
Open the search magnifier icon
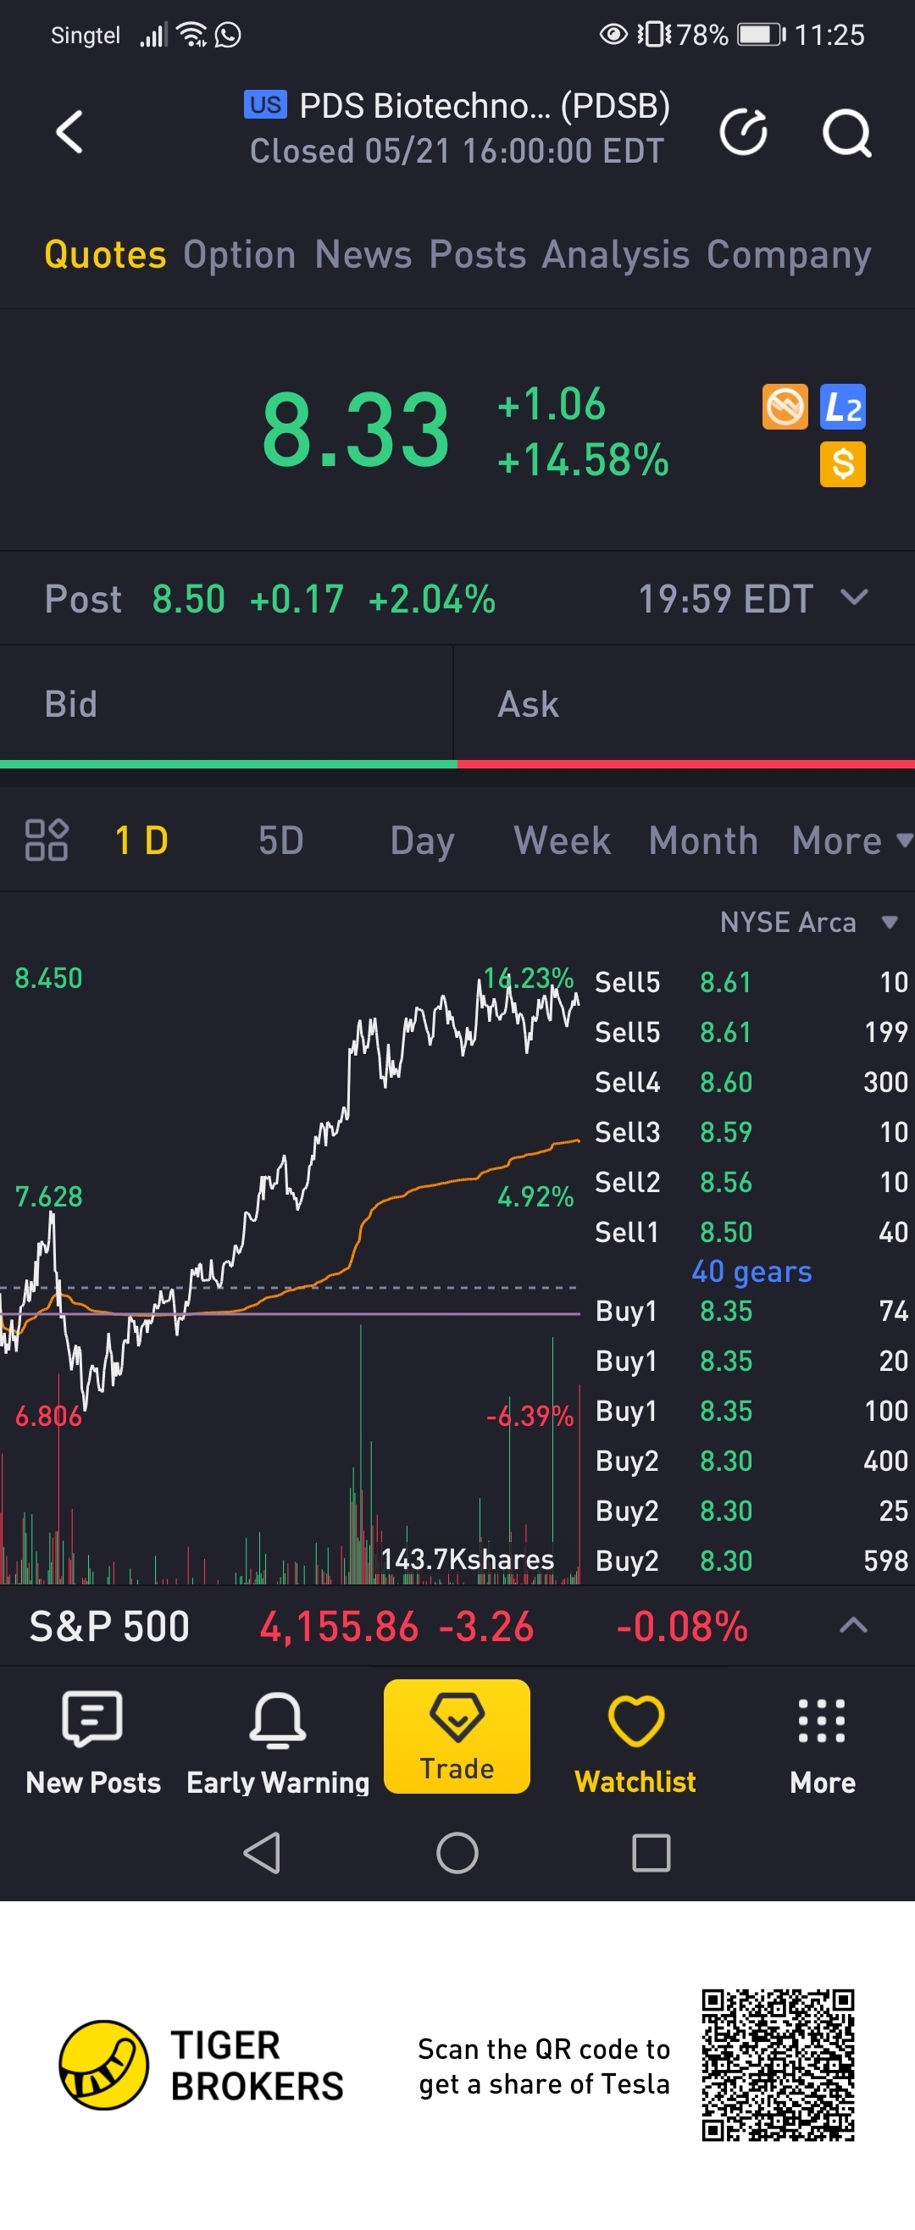tap(846, 132)
